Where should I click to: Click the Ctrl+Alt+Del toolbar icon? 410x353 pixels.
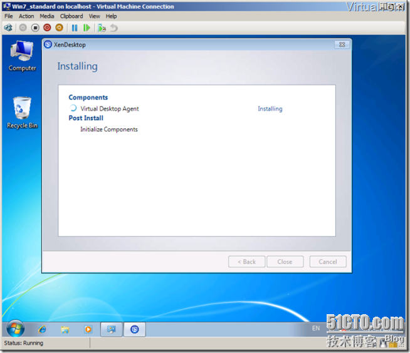coord(8,28)
